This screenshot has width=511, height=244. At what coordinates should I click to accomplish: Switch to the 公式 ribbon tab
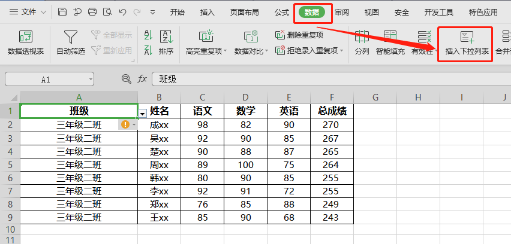(281, 12)
